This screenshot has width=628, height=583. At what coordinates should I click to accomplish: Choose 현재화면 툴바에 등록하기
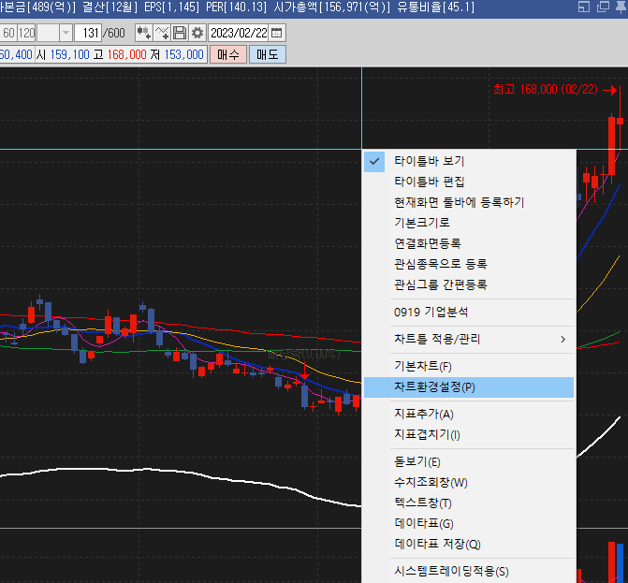pos(469,202)
